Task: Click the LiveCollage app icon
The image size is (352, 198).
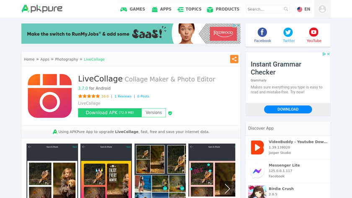Action: pos(49,96)
